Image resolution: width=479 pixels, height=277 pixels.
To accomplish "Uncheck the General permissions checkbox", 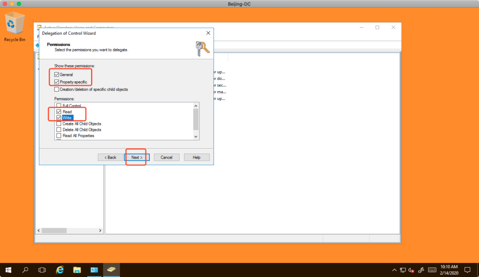I will click(57, 75).
